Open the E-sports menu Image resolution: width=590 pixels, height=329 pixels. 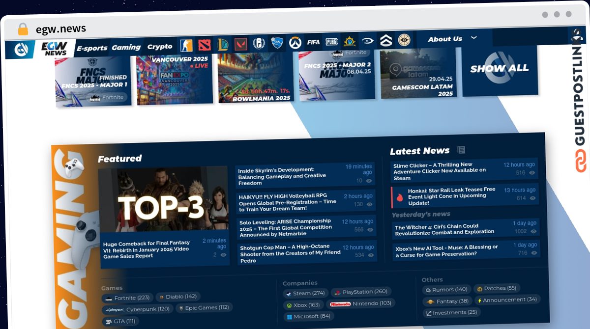click(x=92, y=48)
